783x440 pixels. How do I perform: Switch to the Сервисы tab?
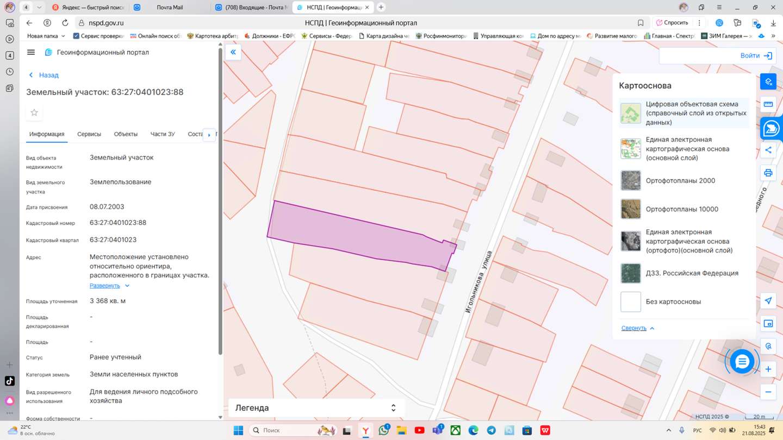coord(89,134)
